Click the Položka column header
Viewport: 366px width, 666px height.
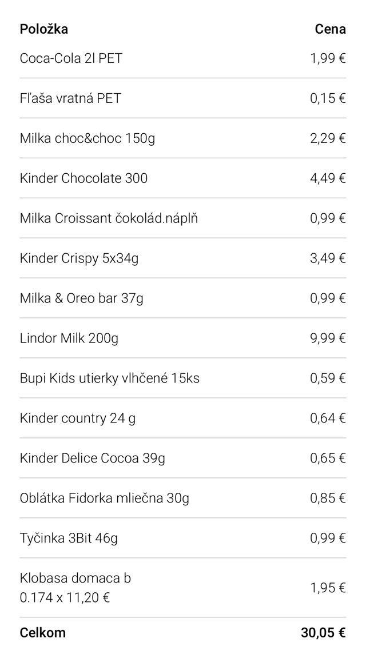pos(43,29)
